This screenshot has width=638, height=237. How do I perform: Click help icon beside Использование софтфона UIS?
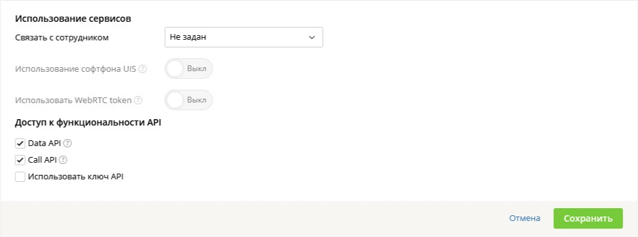[142, 69]
